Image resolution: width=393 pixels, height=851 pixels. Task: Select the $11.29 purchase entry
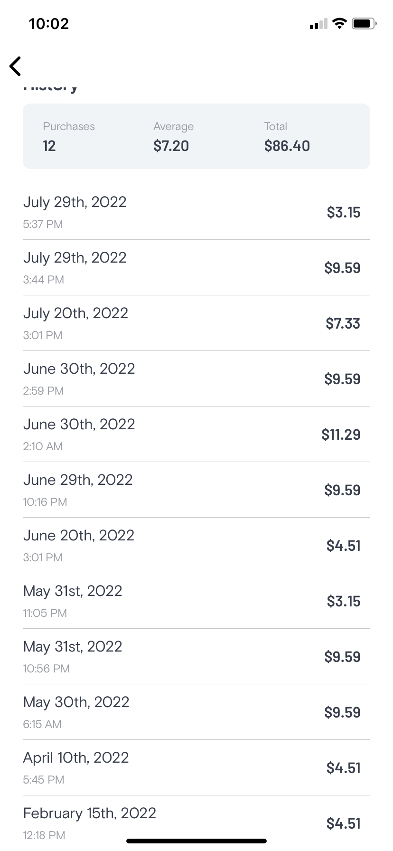pos(196,434)
